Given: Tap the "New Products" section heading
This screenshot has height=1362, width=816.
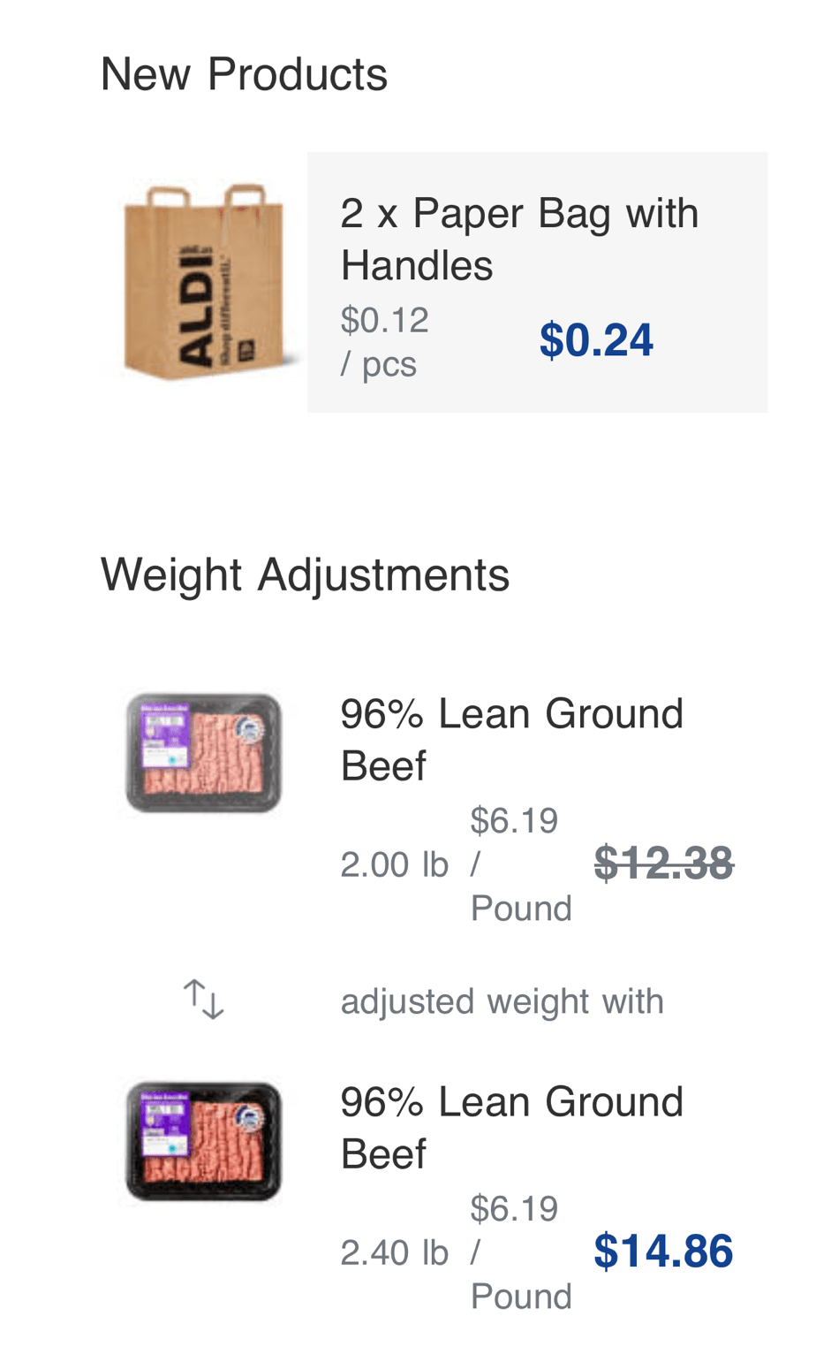Looking at the screenshot, I should (244, 73).
